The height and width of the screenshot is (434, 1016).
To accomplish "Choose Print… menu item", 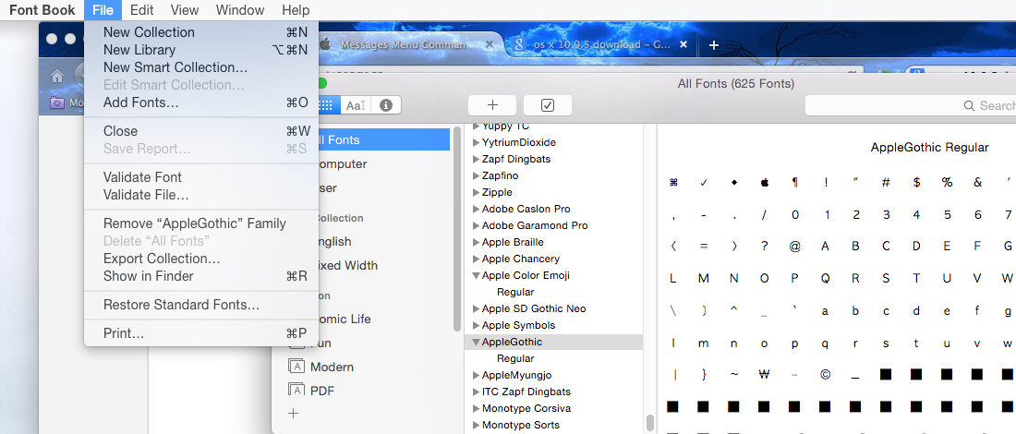I will pyautogui.click(x=200, y=333).
